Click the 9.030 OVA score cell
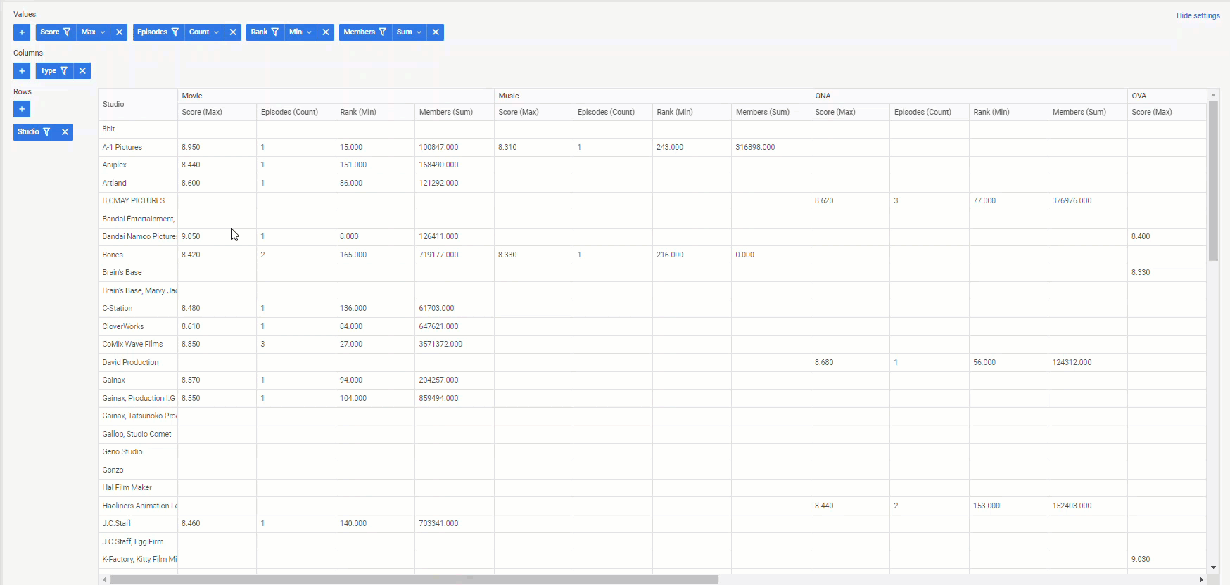The height and width of the screenshot is (585, 1230). click(x=1167, y=559)
